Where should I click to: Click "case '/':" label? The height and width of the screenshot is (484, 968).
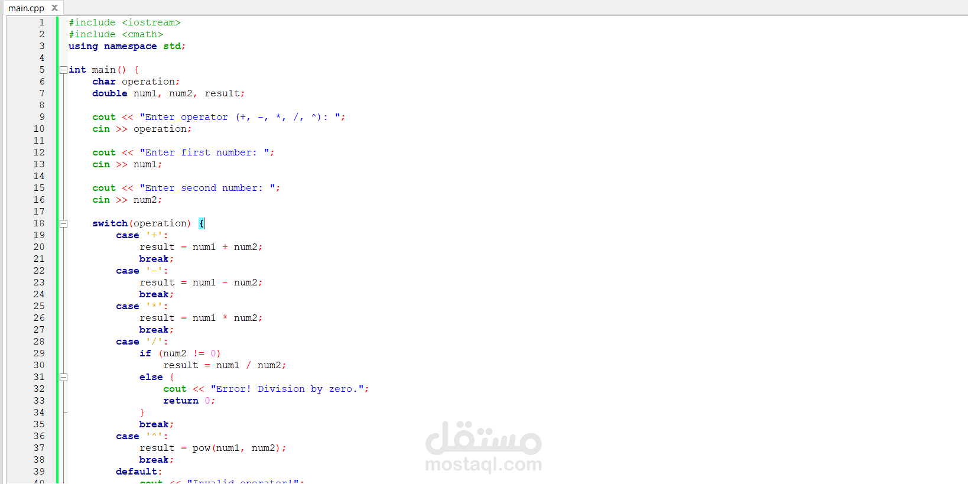point(142,342)
